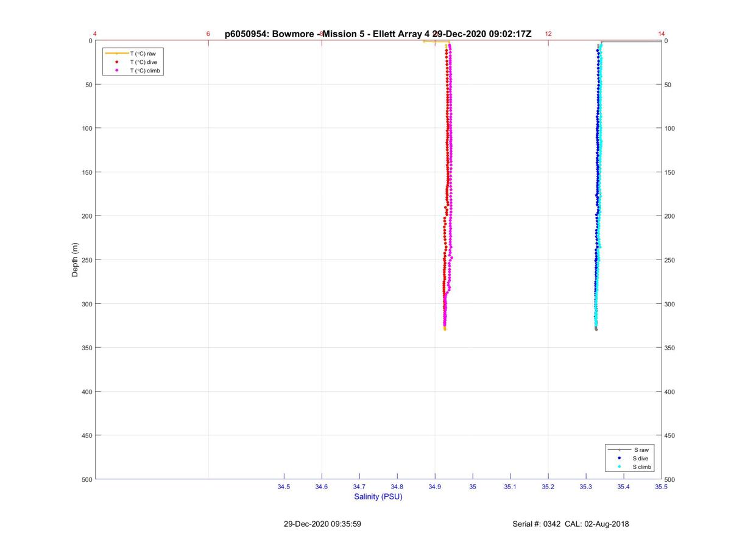The height and width of the screenshot is (539, 731).
Task: Click the 'Salinity (PSU)' axis label
Action: click(x=378, y=496)
